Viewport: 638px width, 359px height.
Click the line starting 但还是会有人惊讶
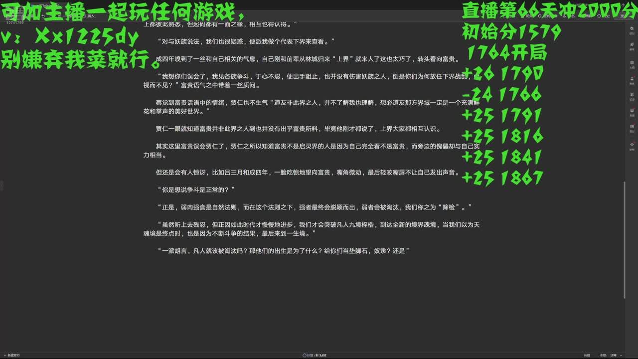[x=308, y=173]
